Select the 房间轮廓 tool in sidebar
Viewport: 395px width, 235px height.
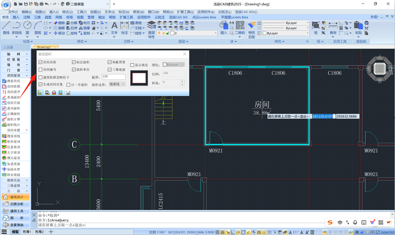pyautogui.click(x=13, y=86)
